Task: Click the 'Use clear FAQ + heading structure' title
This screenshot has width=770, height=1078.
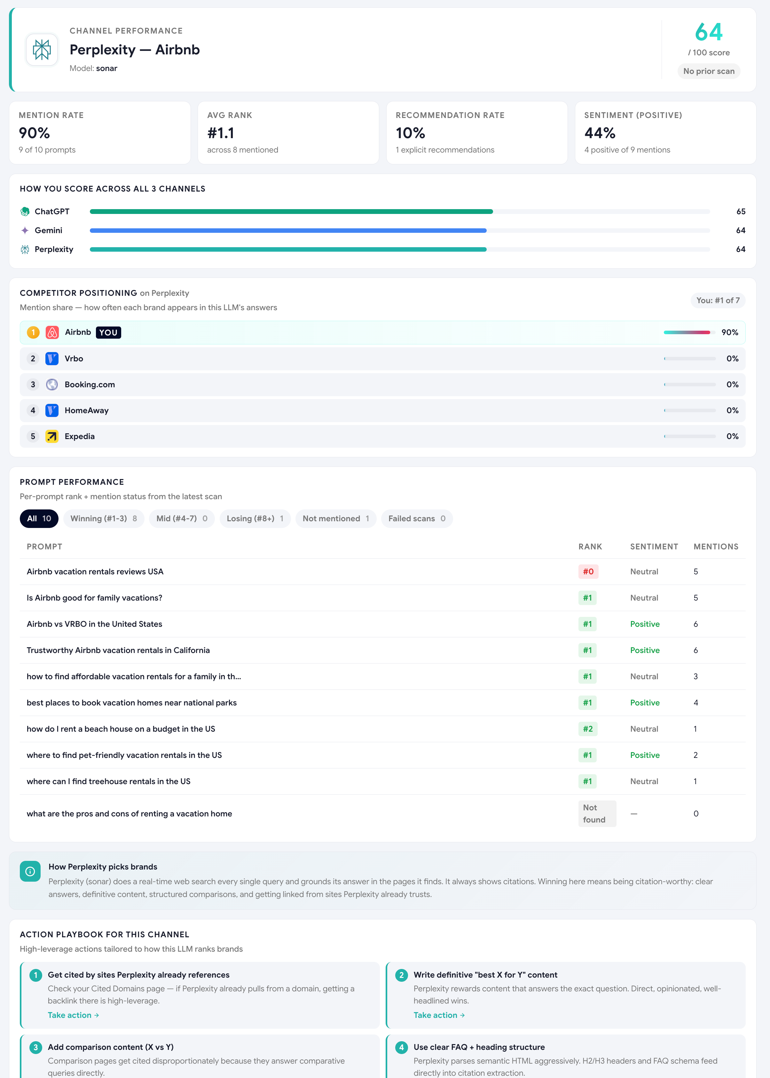Action: click(x=479, y=1047)
